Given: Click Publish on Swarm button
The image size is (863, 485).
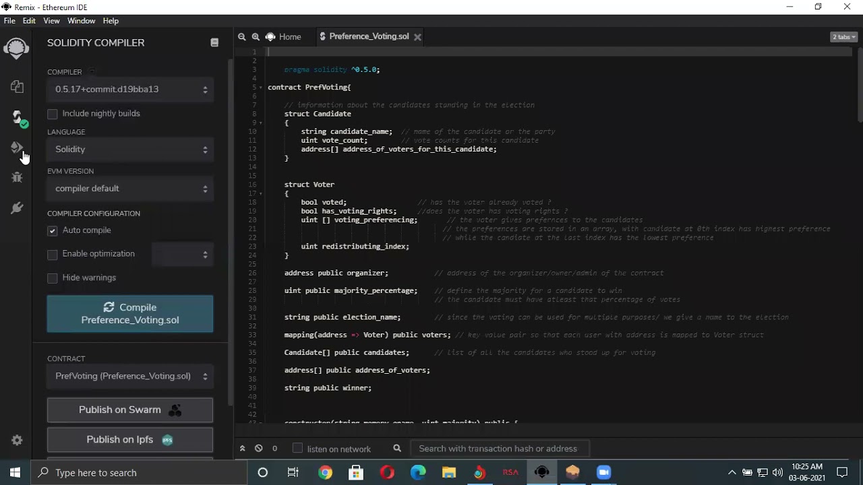Looking at the screenshot, I should (x=130, y=410).
